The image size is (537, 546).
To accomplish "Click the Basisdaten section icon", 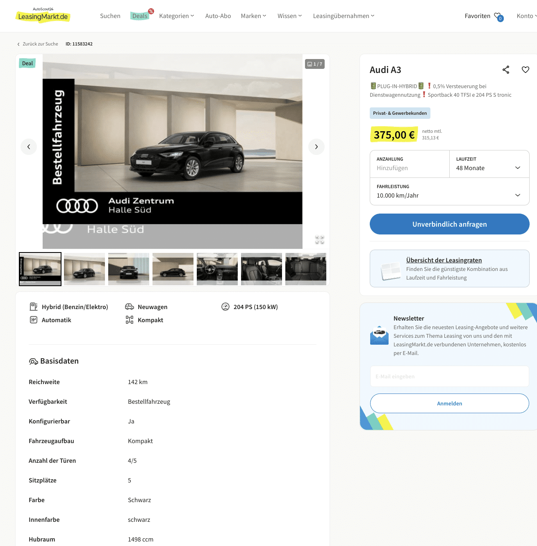I will [x=33, y=361].
